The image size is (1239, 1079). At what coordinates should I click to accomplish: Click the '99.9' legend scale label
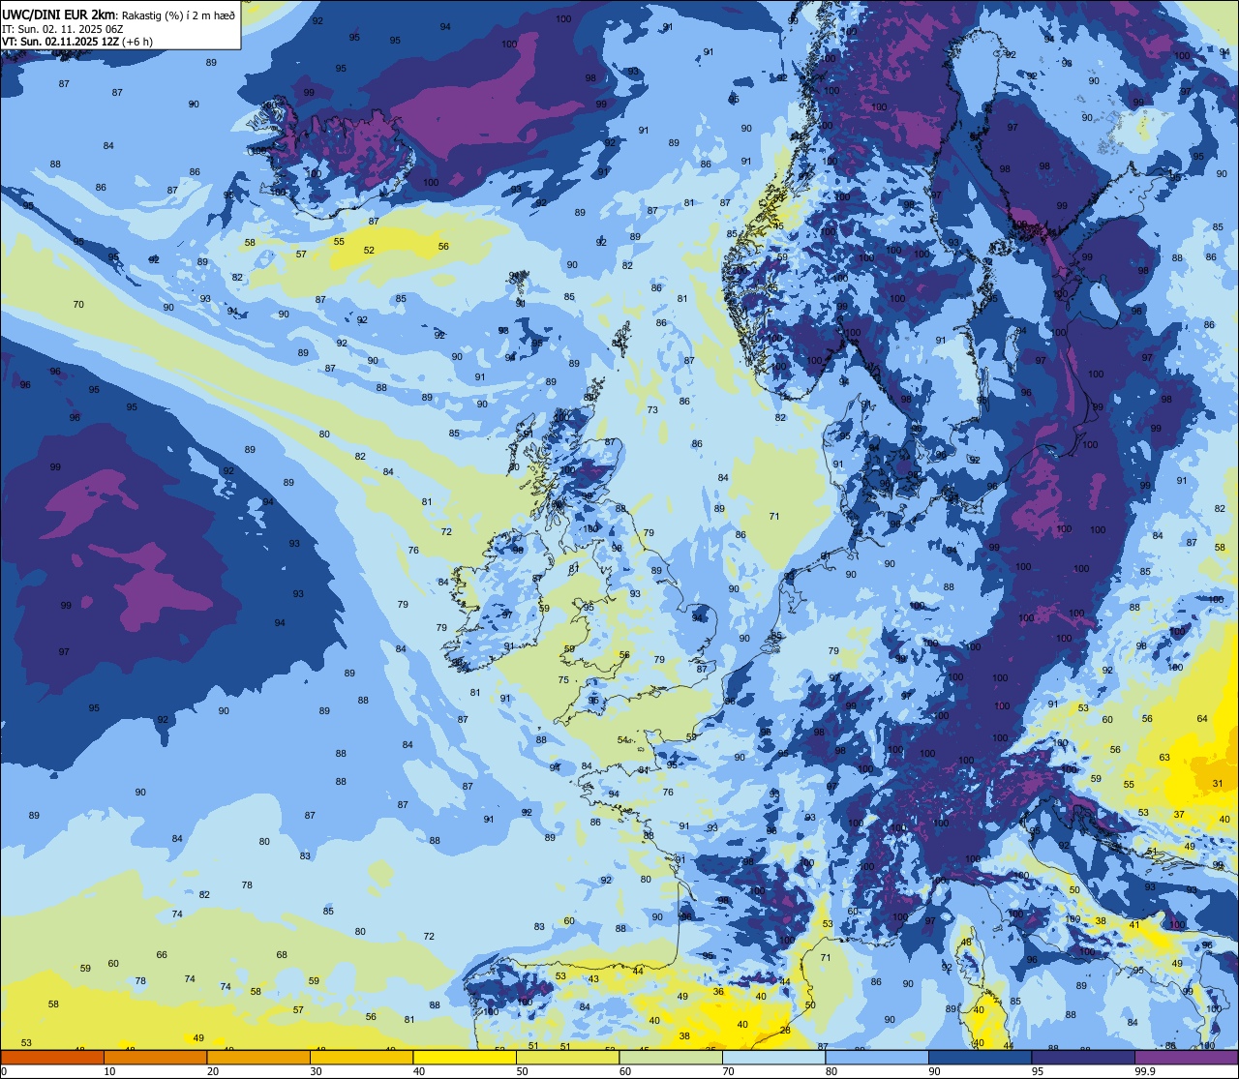[1146, 1071]
